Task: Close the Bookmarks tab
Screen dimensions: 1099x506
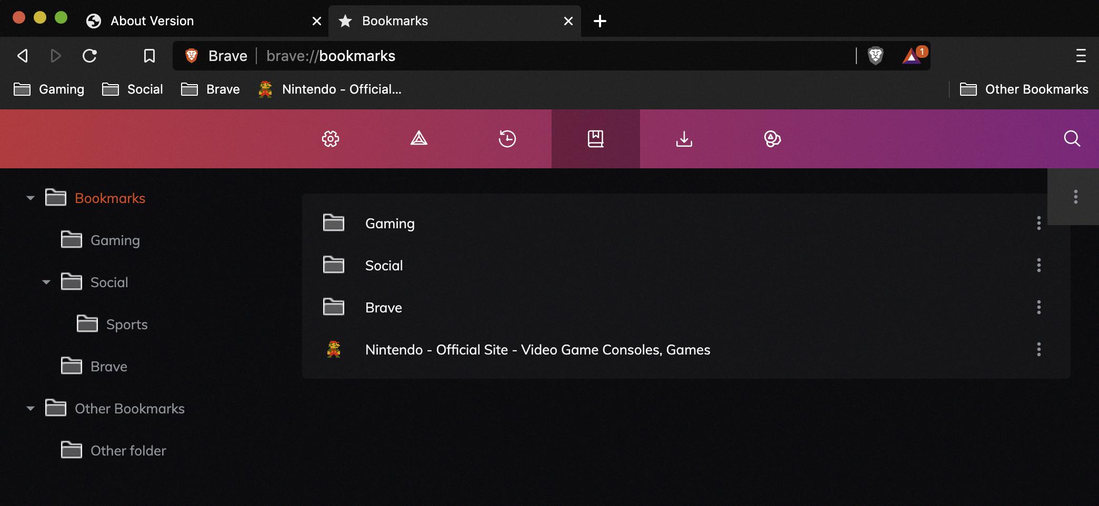Action: point(568,21)
